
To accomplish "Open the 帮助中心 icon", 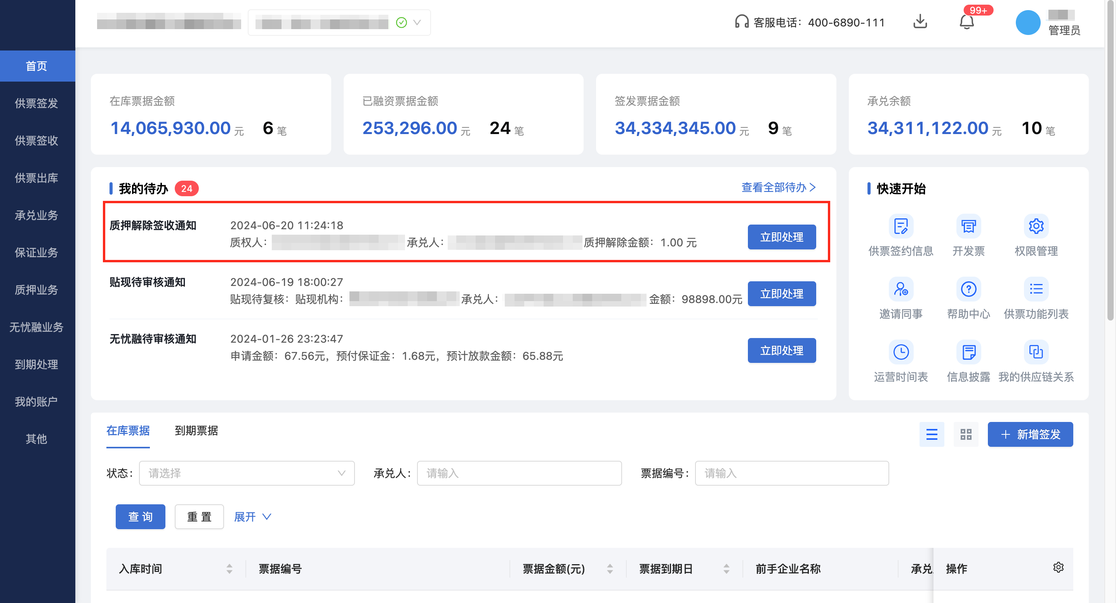I will coord(968,289).
